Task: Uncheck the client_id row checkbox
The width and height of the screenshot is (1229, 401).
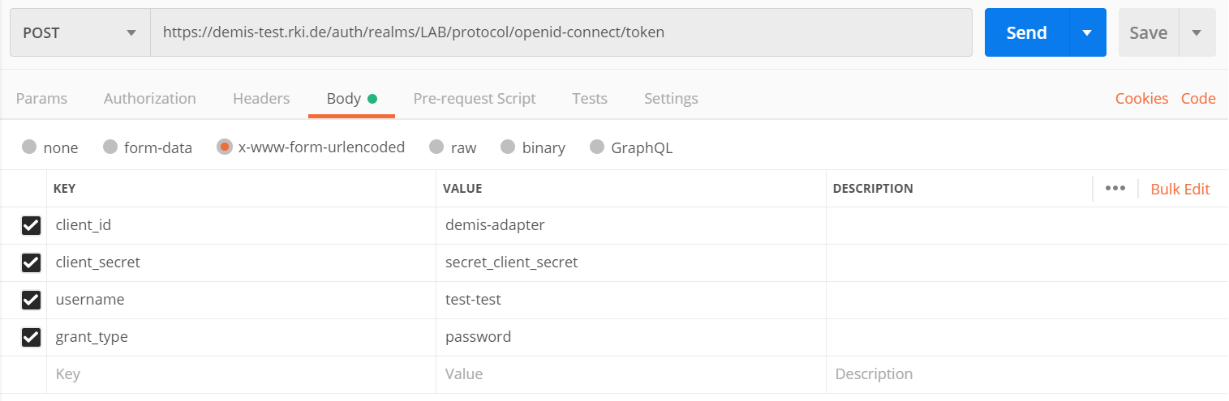Action: (31, 225)
